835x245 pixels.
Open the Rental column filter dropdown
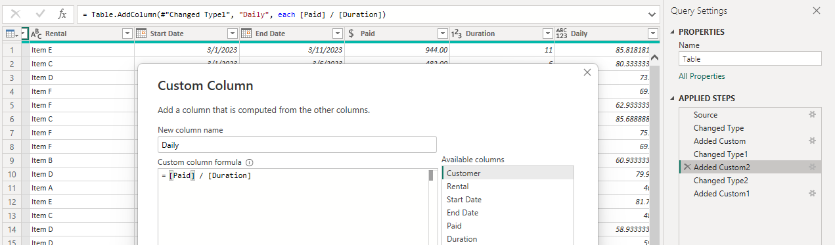pyautogui.click(x=127, y=33)
